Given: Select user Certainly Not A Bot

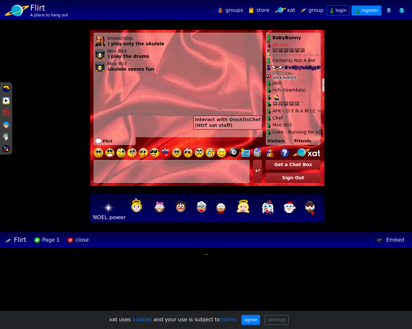Looking at the screenshot, I should [x=293, y=60].
